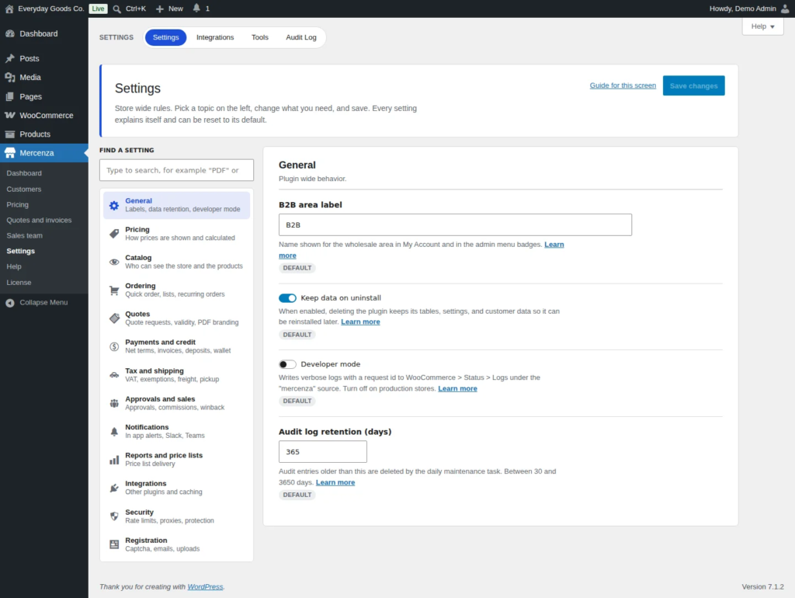Viewport: 795px width, 598px height.
Task: Open the WordPress link in footer
Action: (x=205, y=587)
